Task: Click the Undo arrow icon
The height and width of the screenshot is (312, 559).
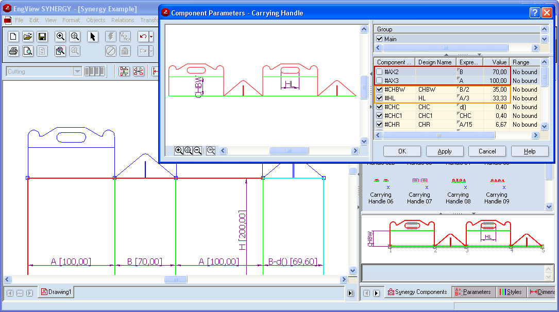Action: [143, 37]
